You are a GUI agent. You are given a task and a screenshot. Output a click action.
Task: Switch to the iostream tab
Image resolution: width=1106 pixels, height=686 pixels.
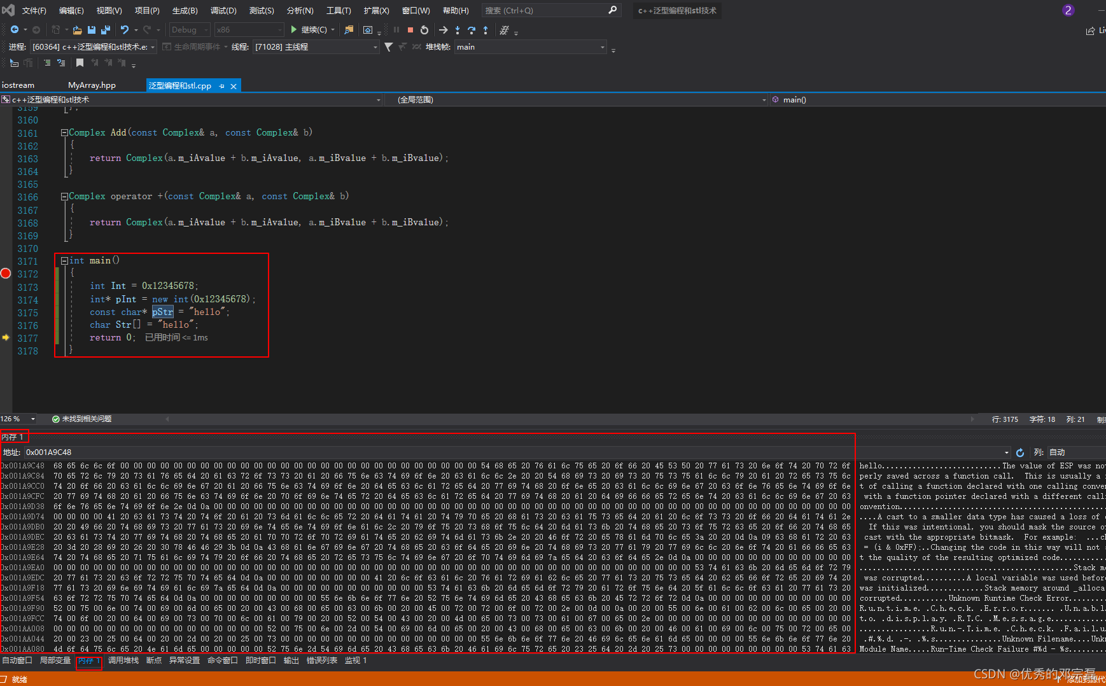click(x=18, y=85)
